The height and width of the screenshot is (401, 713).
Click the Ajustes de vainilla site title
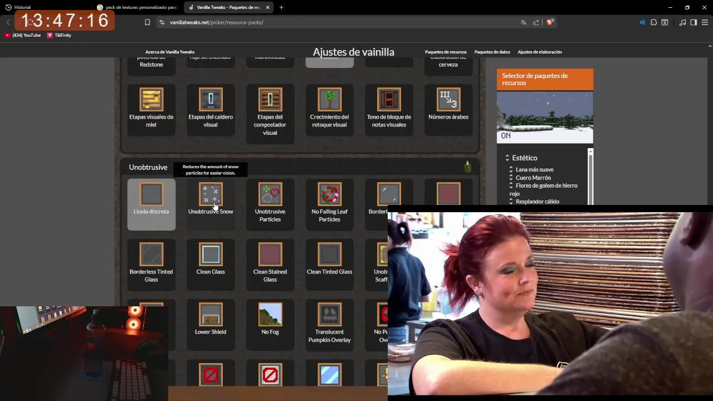tap(353, 52)
